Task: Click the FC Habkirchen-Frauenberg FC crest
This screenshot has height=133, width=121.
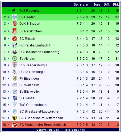Action: [15, 52]
